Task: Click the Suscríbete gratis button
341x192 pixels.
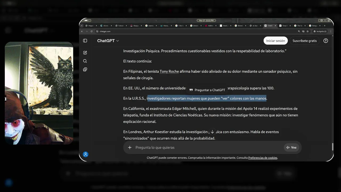Action: click(x=305, y=41)
